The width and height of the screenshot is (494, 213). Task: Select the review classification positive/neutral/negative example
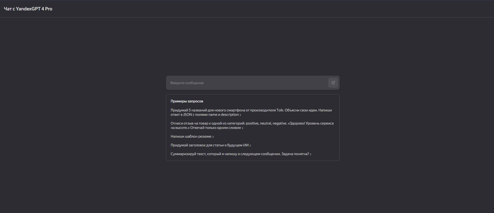tap(252, 125)
